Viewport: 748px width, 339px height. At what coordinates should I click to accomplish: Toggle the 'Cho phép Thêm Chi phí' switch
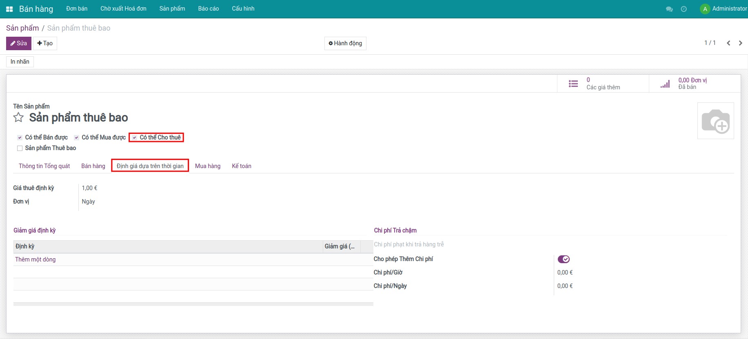click(x=564, y=259)
